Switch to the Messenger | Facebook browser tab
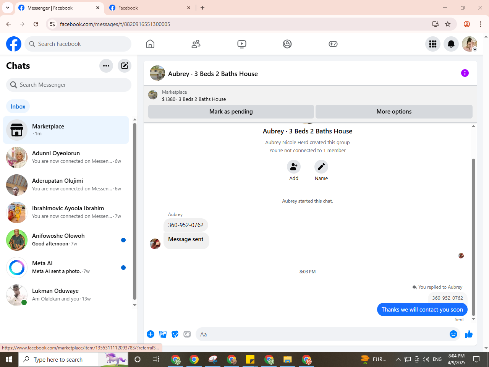The width and height of the screenshot is (489, 367). click(59, 8)
